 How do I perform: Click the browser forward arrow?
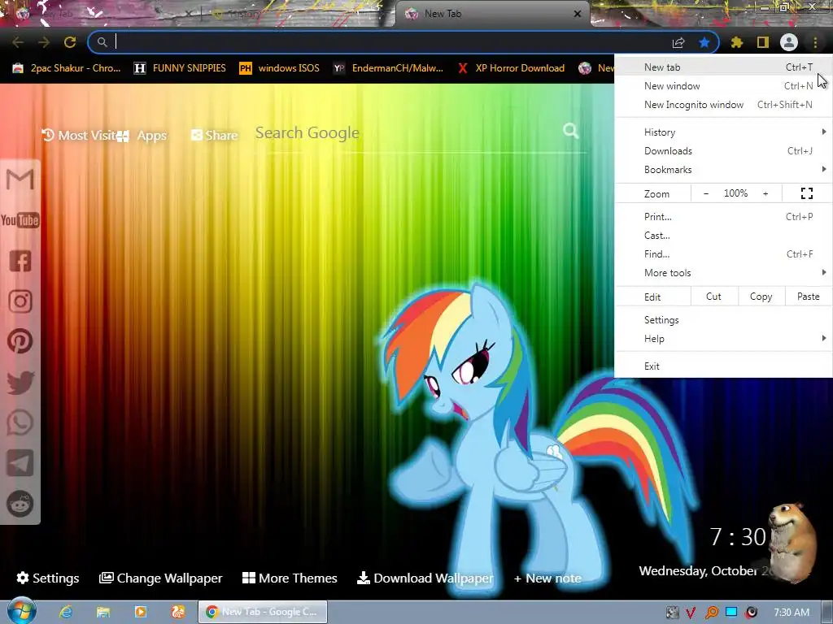(44, 42)
